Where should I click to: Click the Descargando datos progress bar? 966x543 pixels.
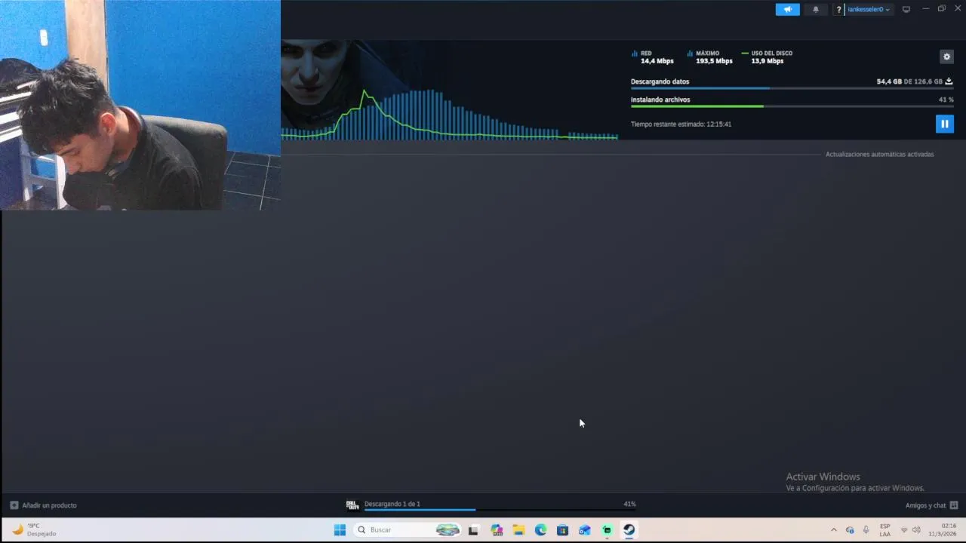[x=792, y=88]
